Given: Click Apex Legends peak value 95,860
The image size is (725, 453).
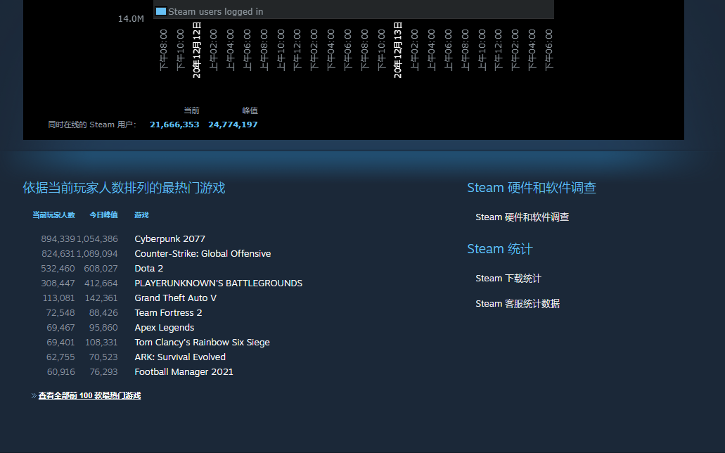Looking at the screenshot, I should [103, 328].
